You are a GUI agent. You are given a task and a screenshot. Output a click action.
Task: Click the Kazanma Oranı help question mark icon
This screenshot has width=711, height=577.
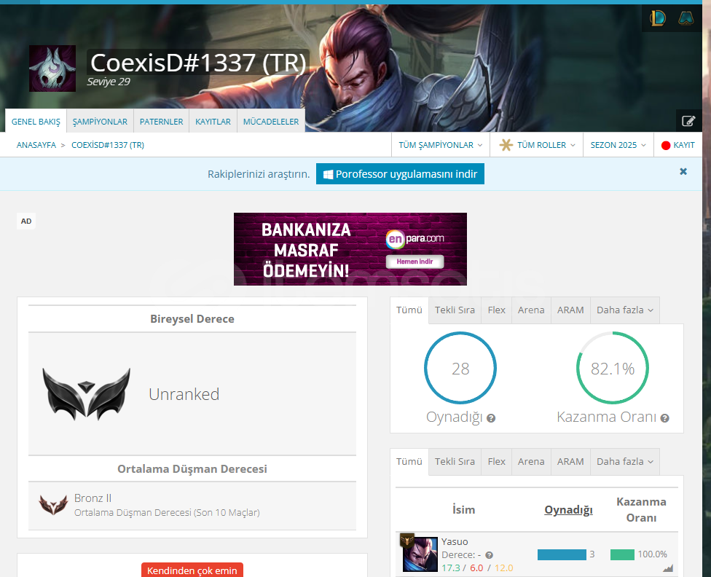coord(665,418)
